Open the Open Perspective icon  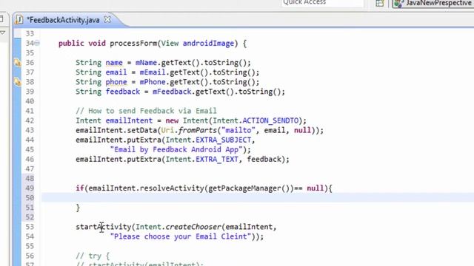click(380, 3)
